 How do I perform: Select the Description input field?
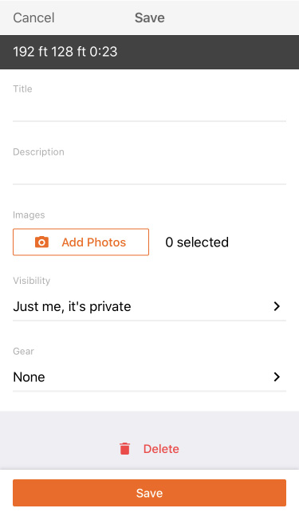(149, 171)
